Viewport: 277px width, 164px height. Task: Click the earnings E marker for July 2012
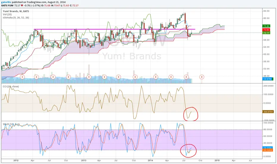coord(53,77)
